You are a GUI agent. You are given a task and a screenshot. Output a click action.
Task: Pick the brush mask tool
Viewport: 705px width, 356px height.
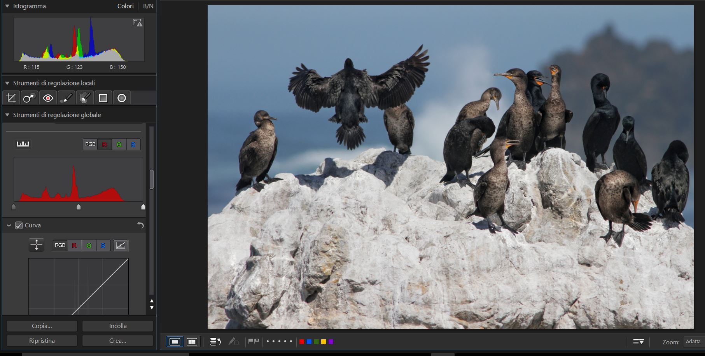[66, 98]
